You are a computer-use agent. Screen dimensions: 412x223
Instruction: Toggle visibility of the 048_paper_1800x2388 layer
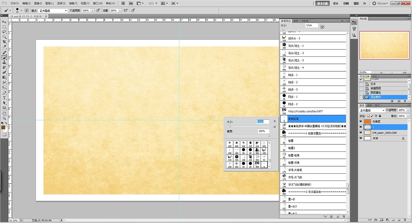tap(360, 133)
